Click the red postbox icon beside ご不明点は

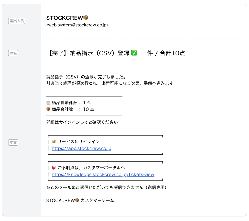click(x=54, y=168)
